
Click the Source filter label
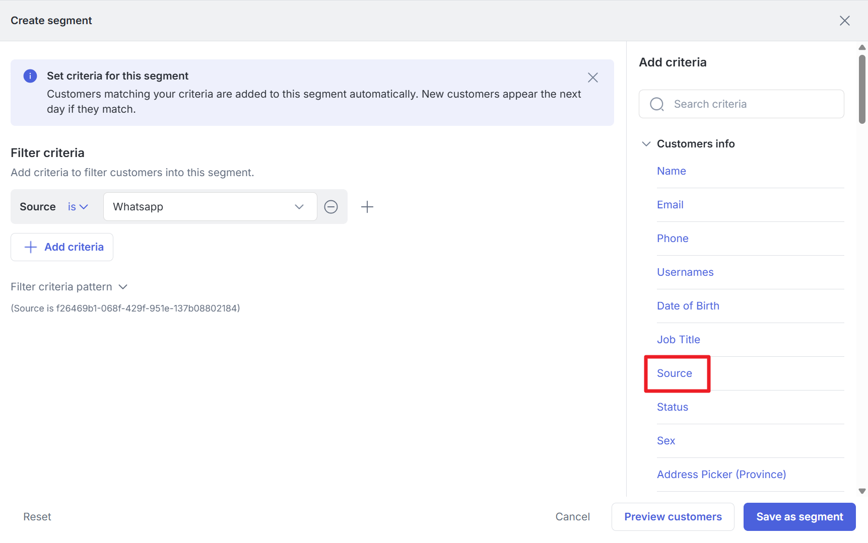(x=38, y=207)
